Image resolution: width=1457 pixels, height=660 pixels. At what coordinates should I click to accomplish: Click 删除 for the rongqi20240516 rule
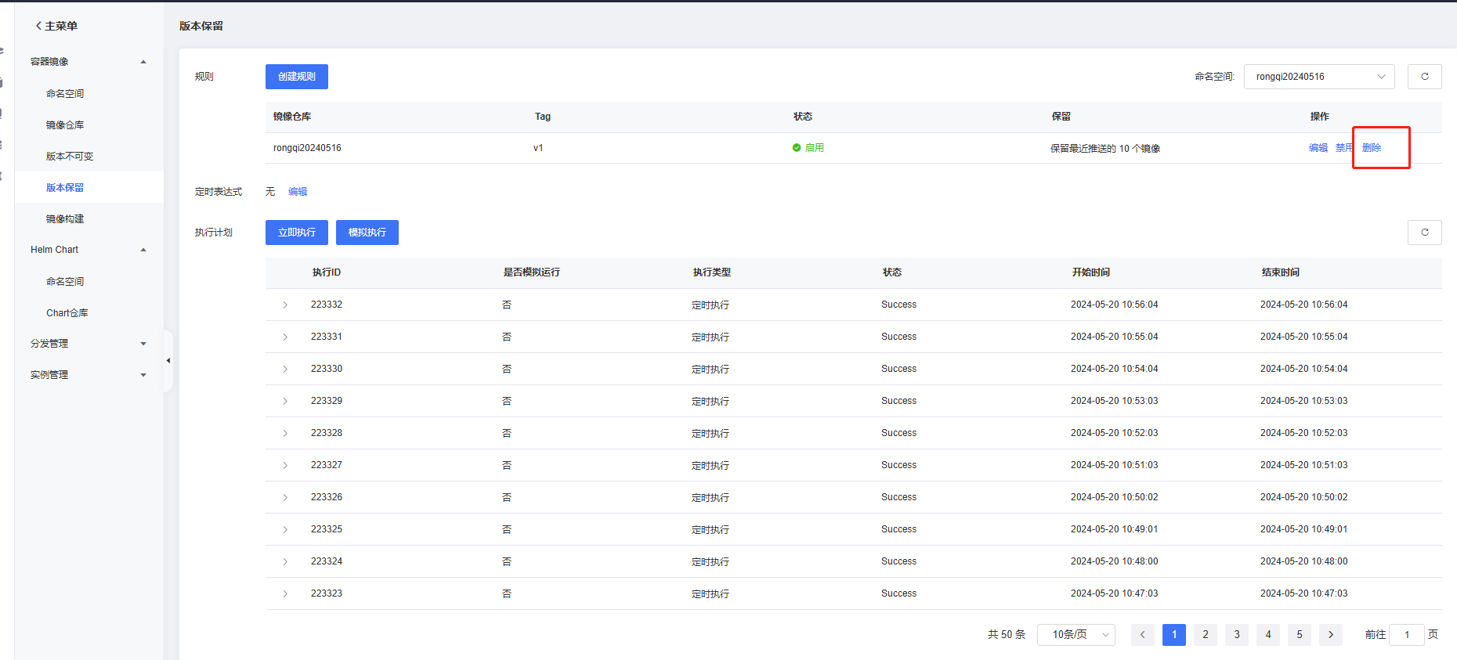(x=1372, y=148)
